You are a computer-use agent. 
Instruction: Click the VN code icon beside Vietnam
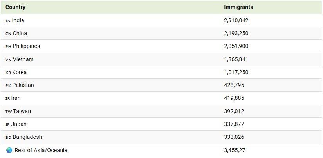8,60
